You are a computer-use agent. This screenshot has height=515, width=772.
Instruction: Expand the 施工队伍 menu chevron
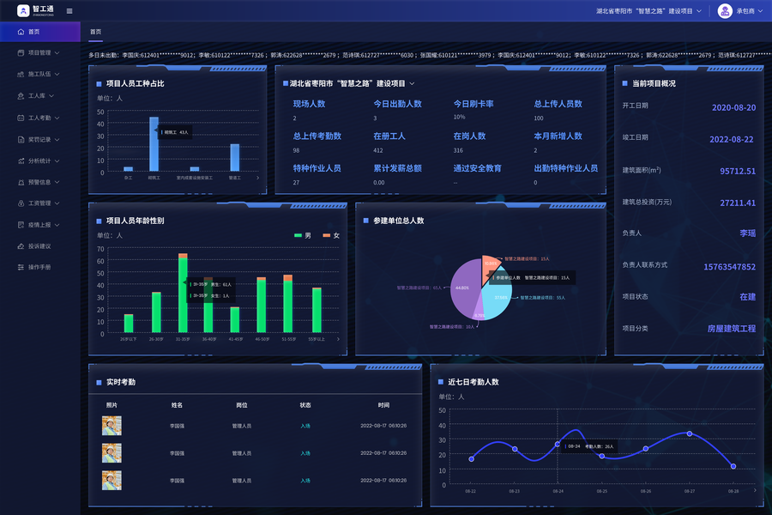(x=57, y=74)
